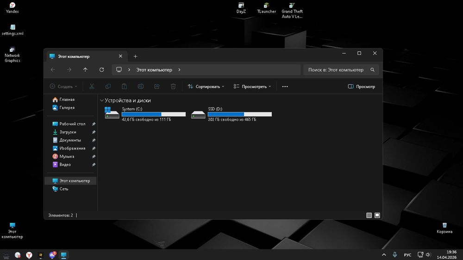
Task: Switch to large tiles view icon
Action: coord(377,215)
